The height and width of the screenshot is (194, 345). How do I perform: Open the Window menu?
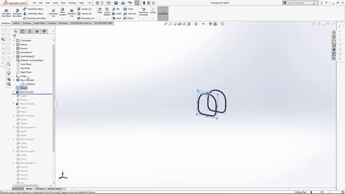[x=72, y=3]
